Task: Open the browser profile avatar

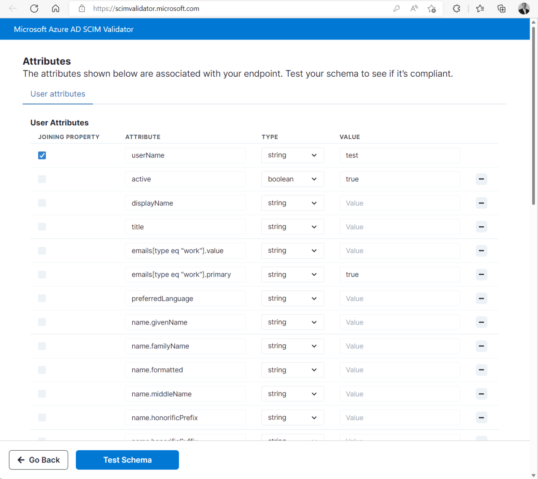Action: 524,9
